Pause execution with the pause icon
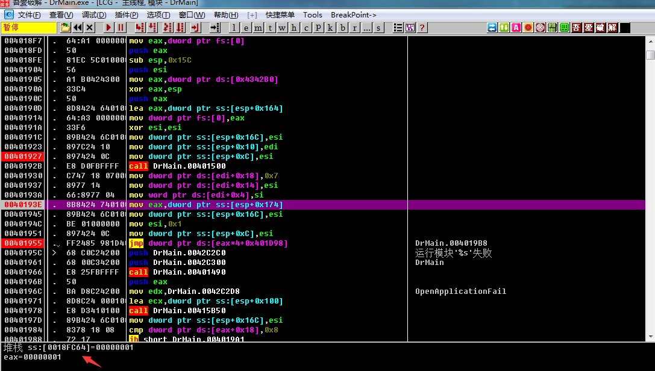This screenshot has width=655, height=371. pyautogui.click(x=121, y=28)
